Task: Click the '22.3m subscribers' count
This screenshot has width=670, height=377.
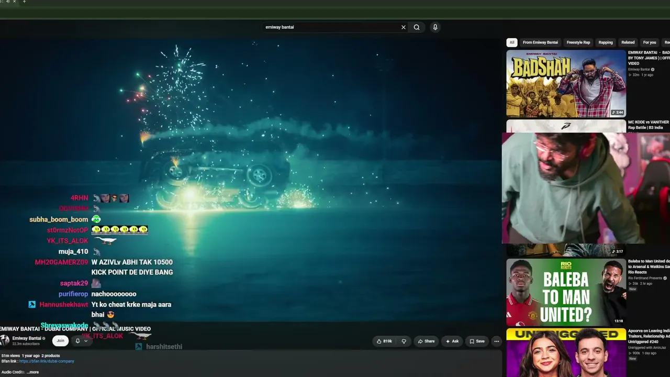Action: tap(26, 343)
